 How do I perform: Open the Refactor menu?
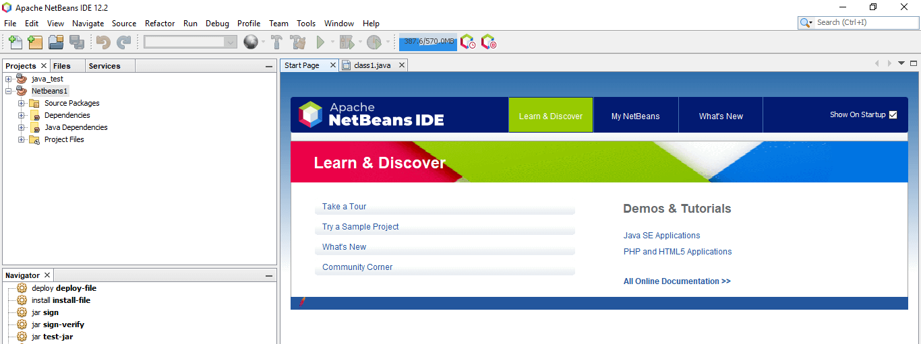click(x=160, y=23)
